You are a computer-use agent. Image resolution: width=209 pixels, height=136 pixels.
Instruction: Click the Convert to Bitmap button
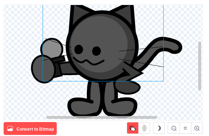pyautogui.click(x=30, y=128)
